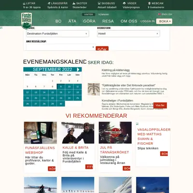The width and height of the screenshot is (193, 193).
Task: Open Kalle & Brita heading link
Action: click(75, 148)
